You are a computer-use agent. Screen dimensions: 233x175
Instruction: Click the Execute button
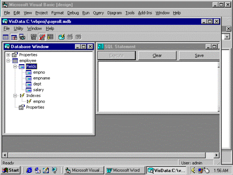117,55
